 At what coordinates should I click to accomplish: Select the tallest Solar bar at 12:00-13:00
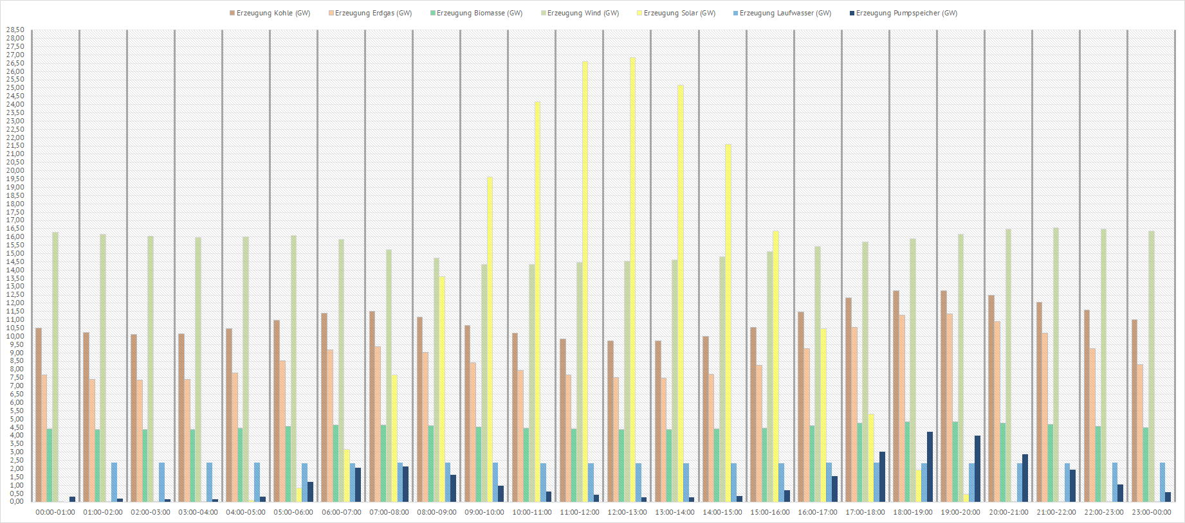pyautogui.click(x=632, y=279)
